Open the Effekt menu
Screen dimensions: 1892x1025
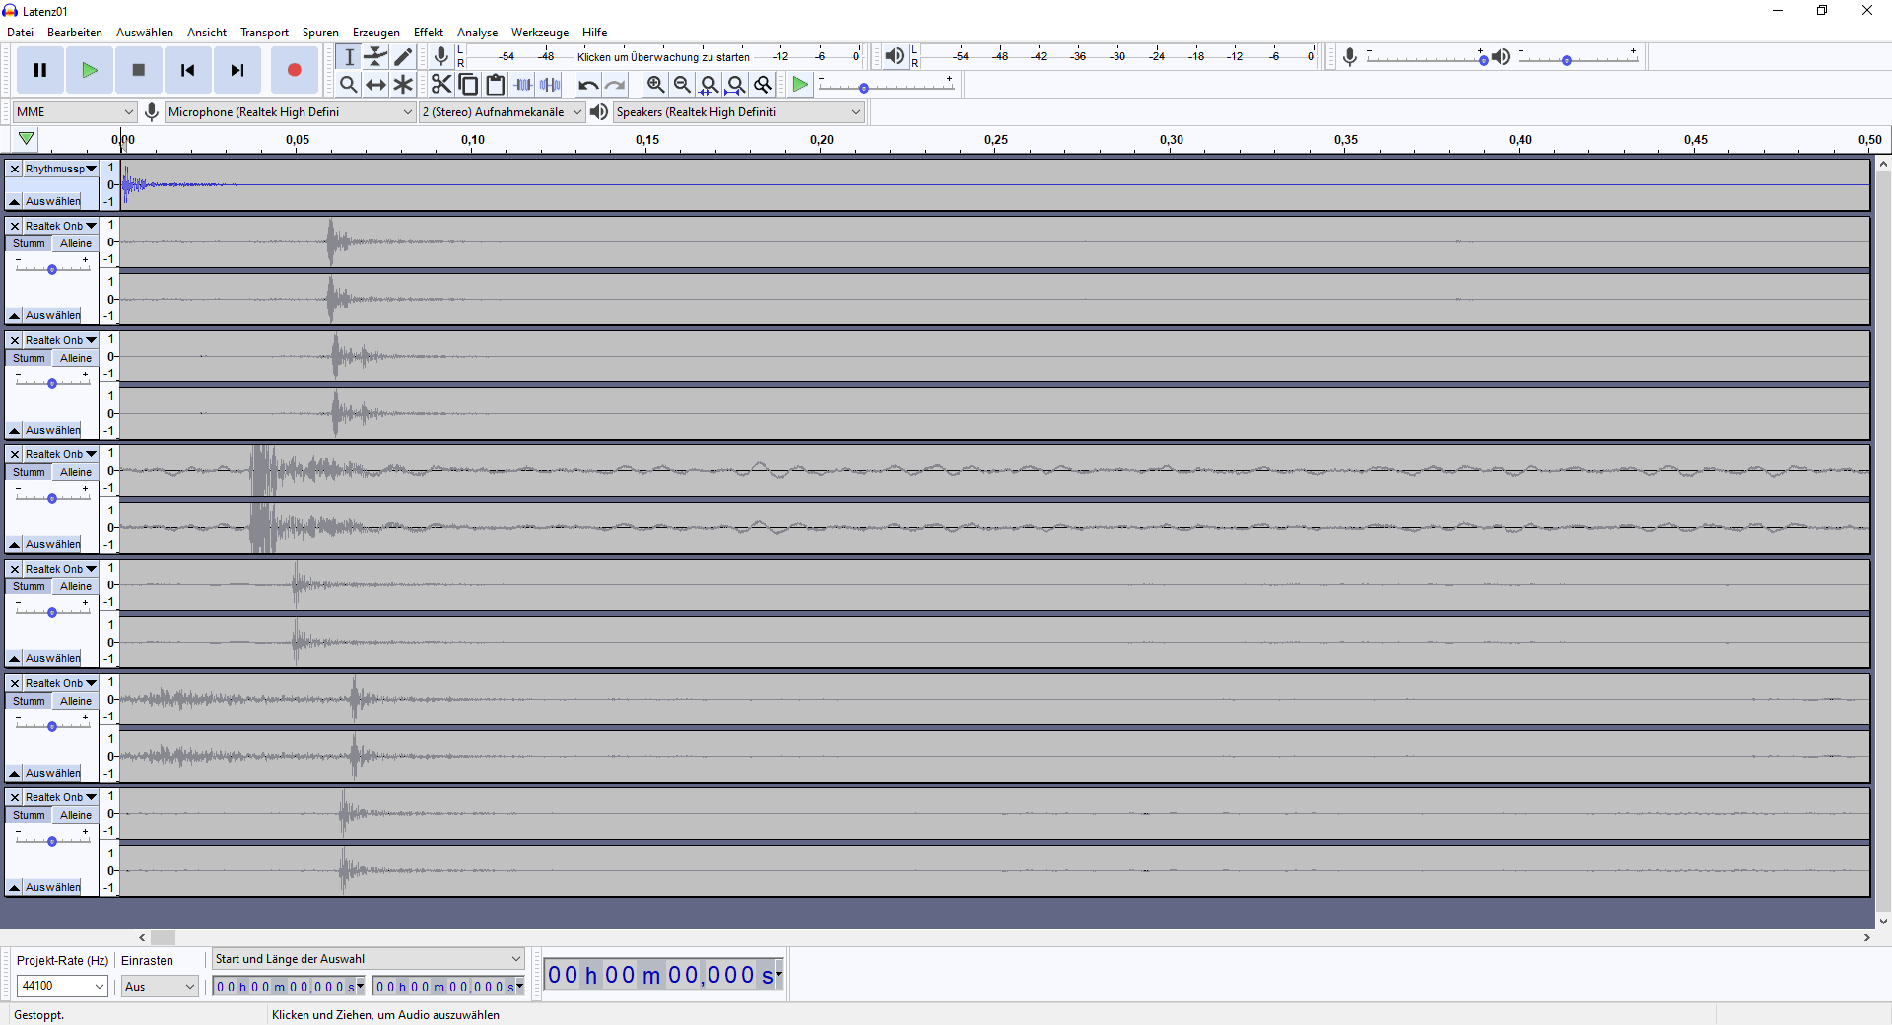pyautogui.click(x=428, y=33)
